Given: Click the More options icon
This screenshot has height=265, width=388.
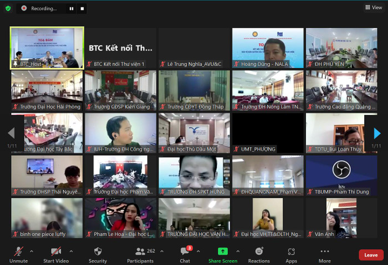Looking at the screenshot, I should 324,252.
